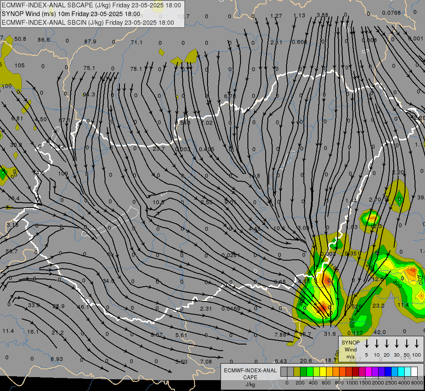
Task: Click the map value 2.55
Action: (x=207, y=202)
